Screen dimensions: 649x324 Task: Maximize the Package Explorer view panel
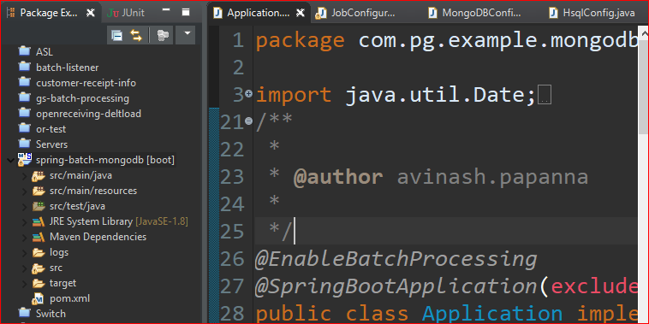(186, 13)
